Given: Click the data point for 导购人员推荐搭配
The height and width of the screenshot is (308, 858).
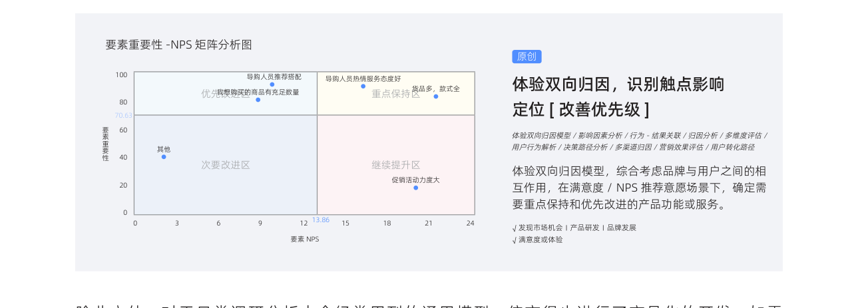Looking at the screenshot, I should click(x=272, y=84).
